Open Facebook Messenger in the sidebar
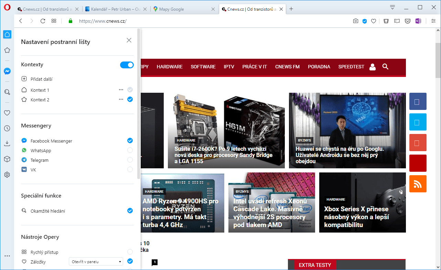Screen dimensions: 441x270 [7, 71]
